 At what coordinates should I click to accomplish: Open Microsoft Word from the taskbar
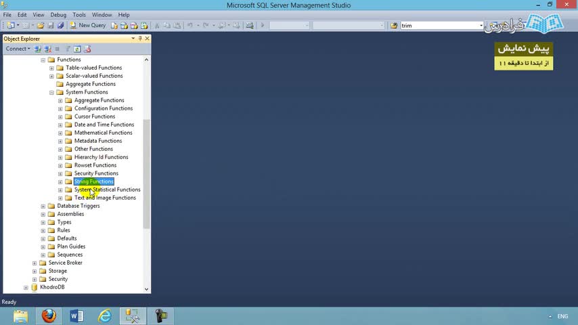76,316
